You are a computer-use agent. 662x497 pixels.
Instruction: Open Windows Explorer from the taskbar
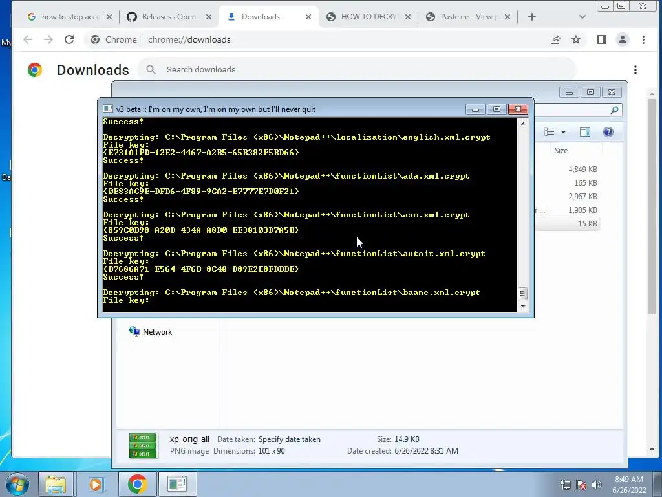56,484
